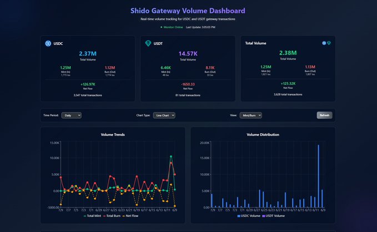This screenshot has width=377, height=232.
Task: Click the Volume Trends chart title
Action: 113,135
